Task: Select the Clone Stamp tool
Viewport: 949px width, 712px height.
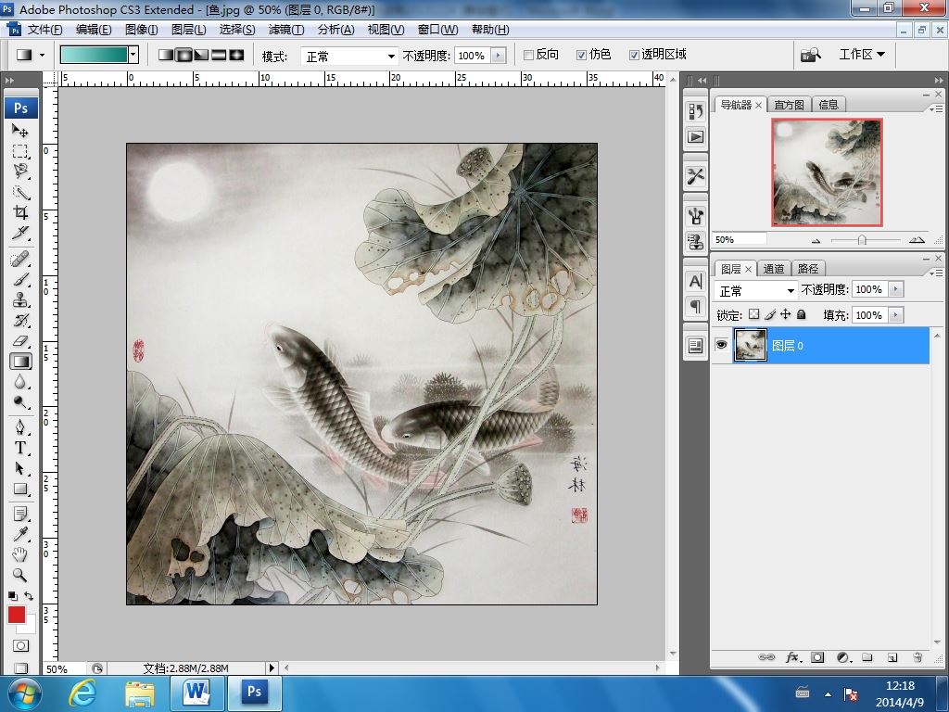Action: (20, 299)
